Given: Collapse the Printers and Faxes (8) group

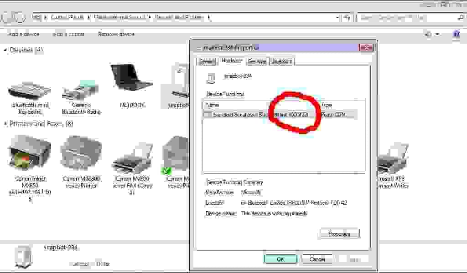Looking at the screenshot, I should [x=5, y=124].
